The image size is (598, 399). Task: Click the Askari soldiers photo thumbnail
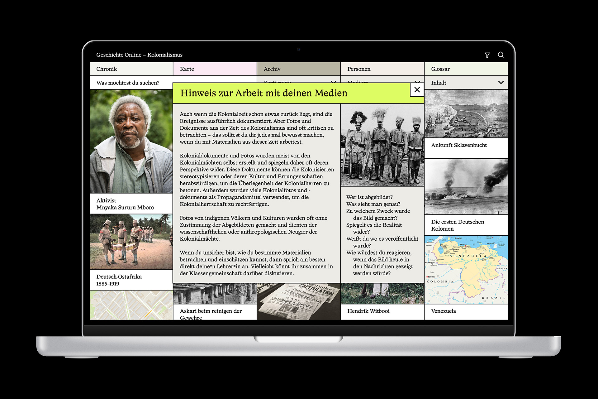tap(215, 294)
